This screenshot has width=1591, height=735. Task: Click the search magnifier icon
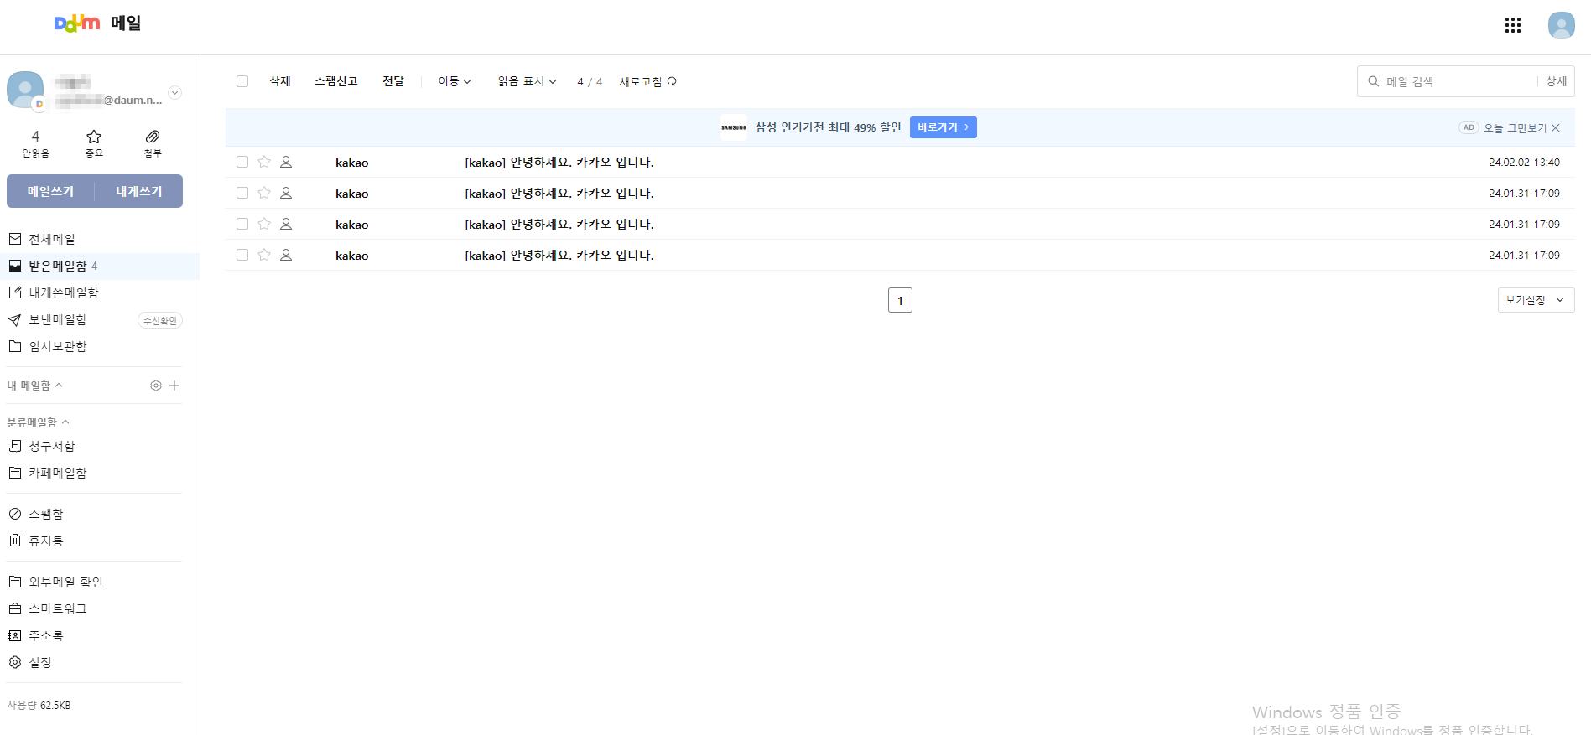[1374, 81]
